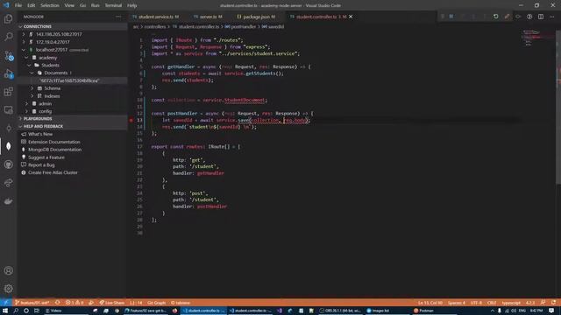This screenshot has height=315, width=561.
Task: Open the Remote Explorer view
Action: tap(8, 110)
